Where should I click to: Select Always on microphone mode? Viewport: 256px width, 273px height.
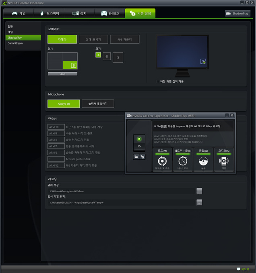tap(63, 104)
